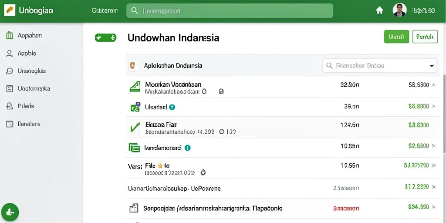
Task: Collapse the $6.5600 row chevron
Action: pos(433,85)
